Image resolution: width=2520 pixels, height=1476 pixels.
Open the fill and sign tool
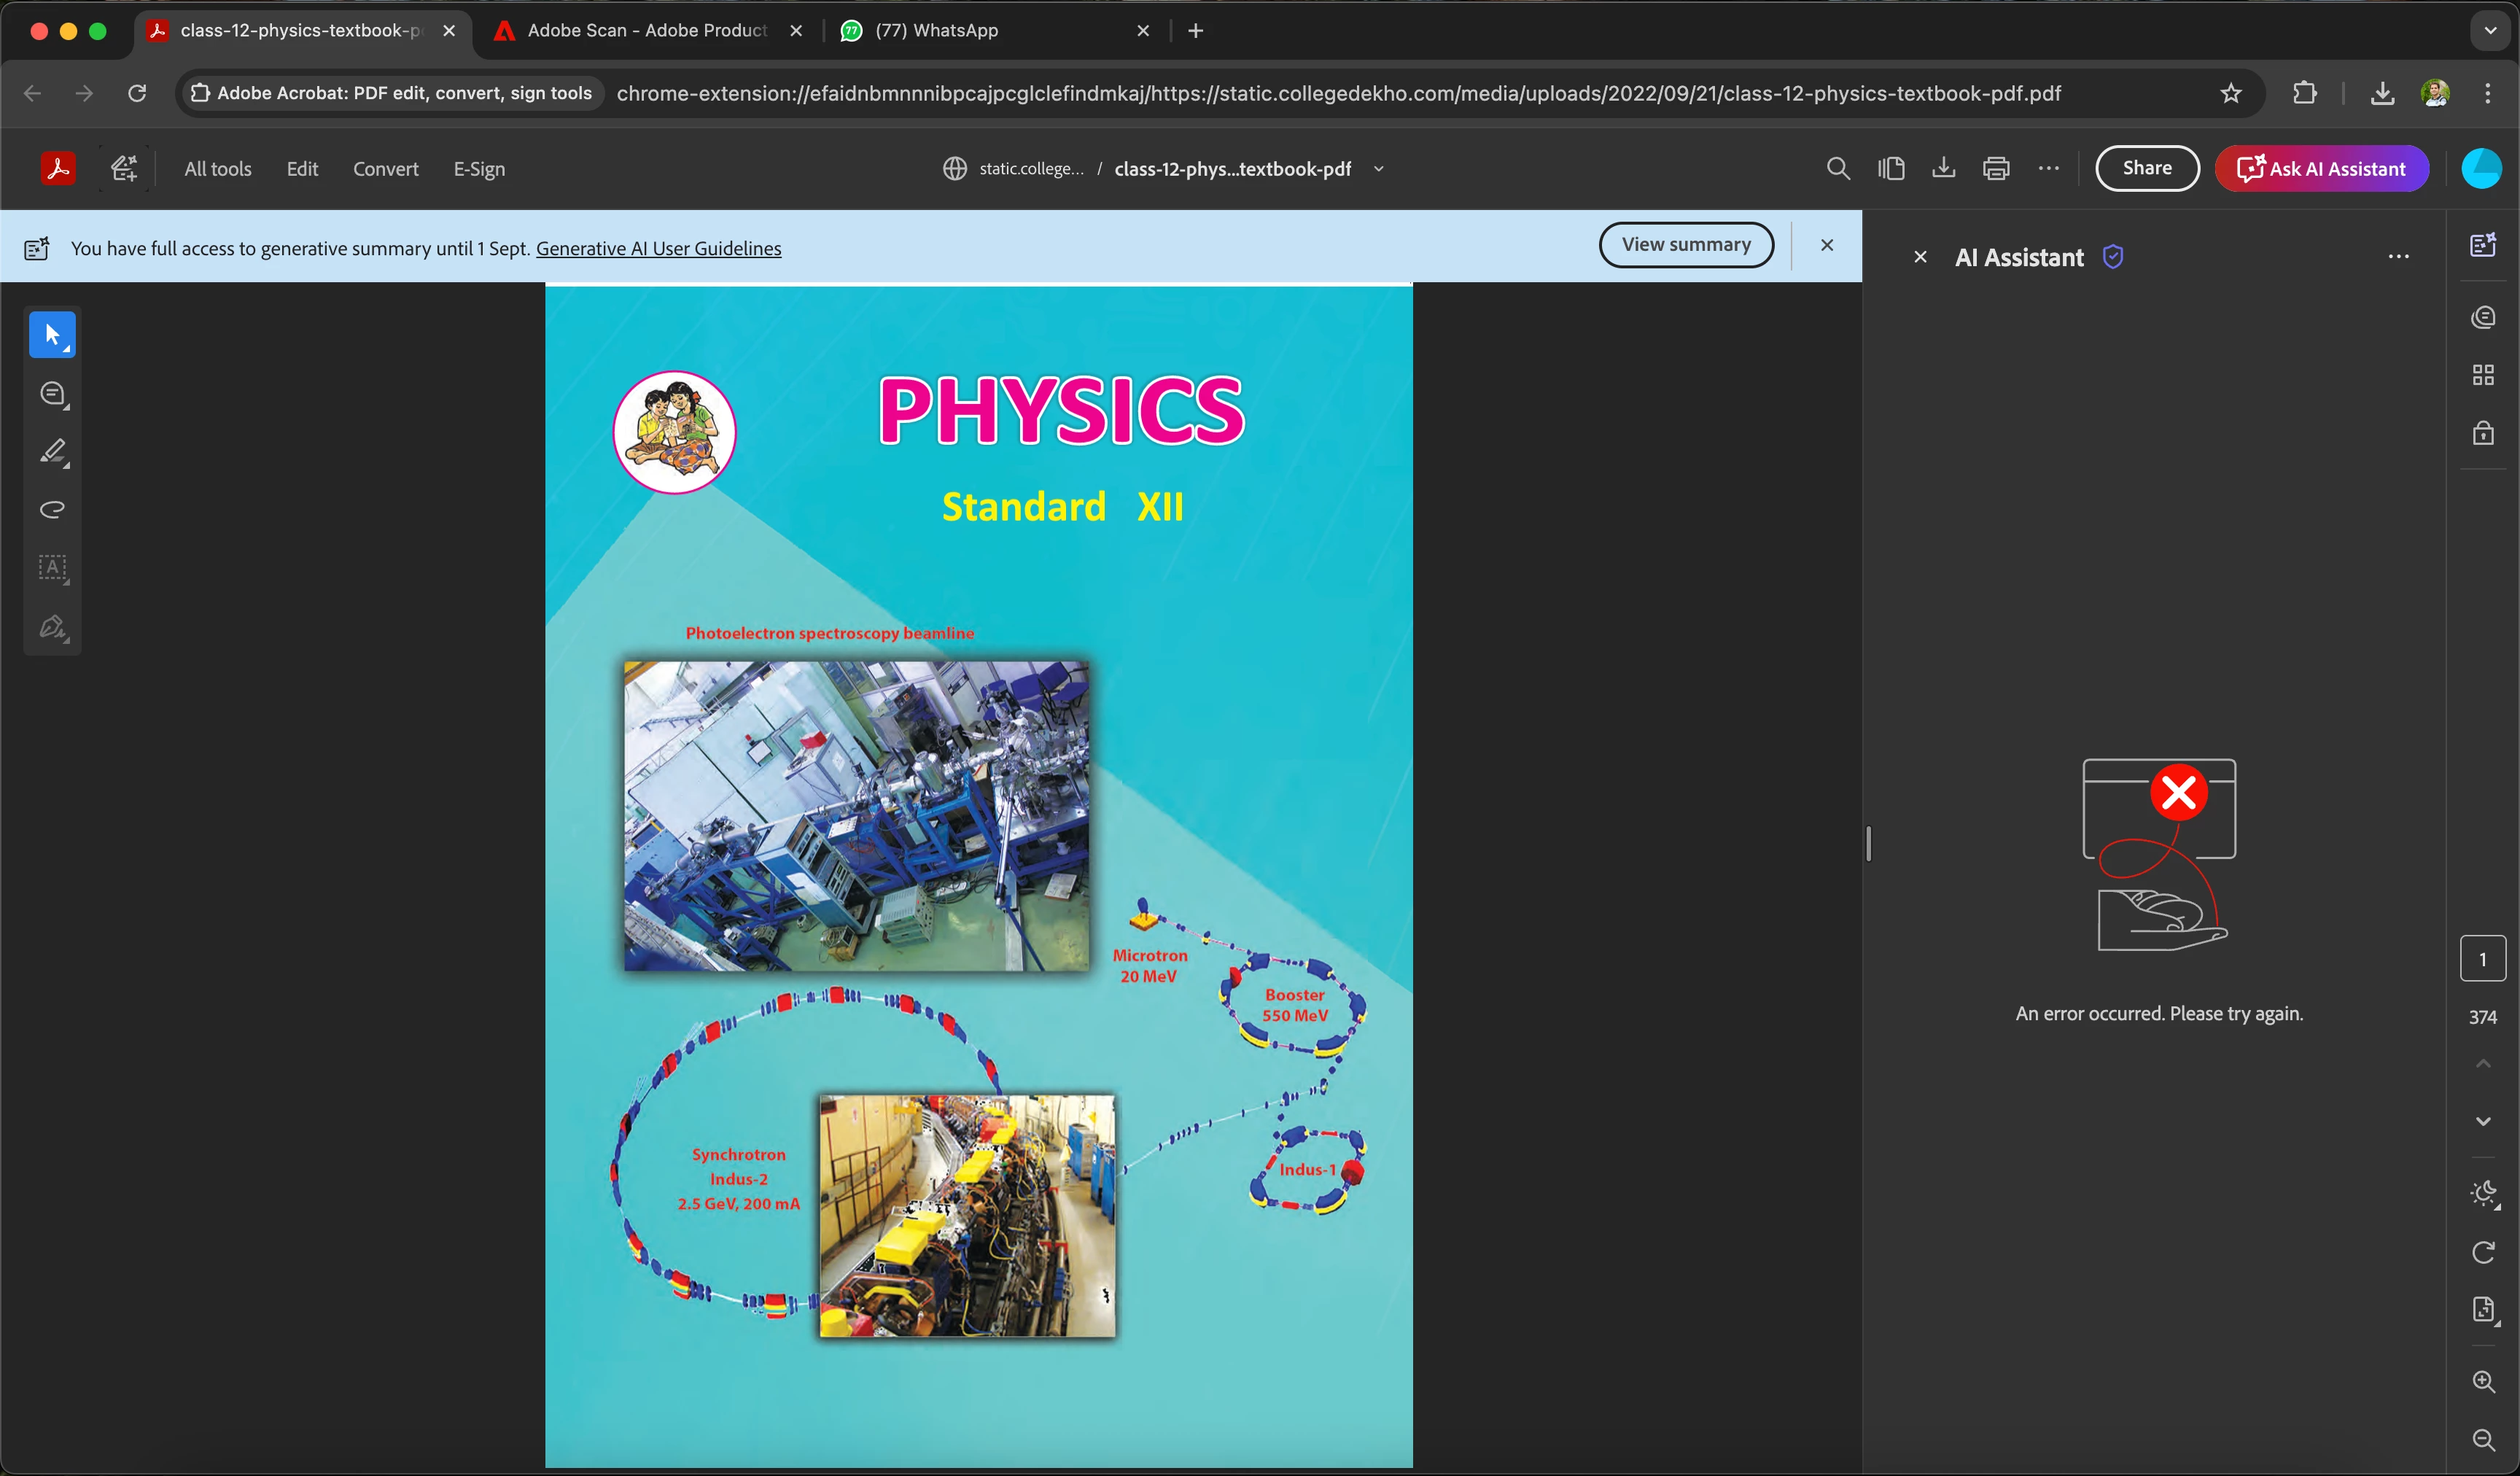click(52, 627)
